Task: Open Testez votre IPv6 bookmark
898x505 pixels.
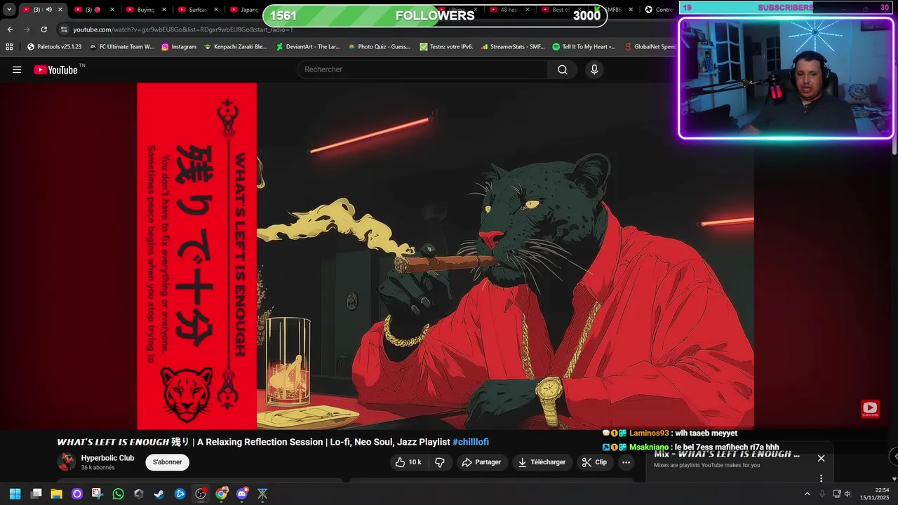Action: 446,47
